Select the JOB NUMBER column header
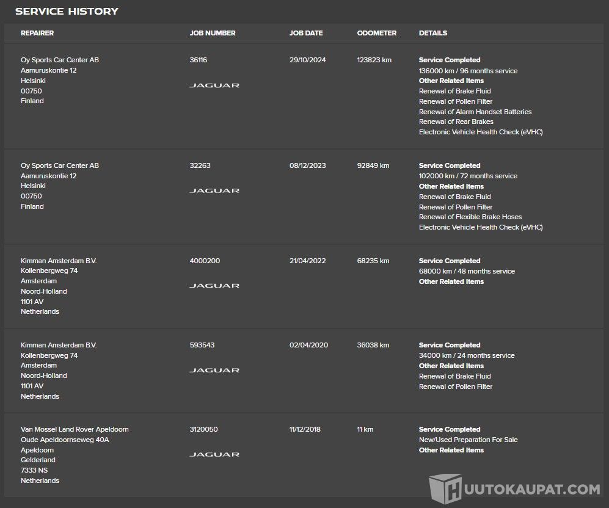Screen dimensions: 609x508 tap(213, 33)
